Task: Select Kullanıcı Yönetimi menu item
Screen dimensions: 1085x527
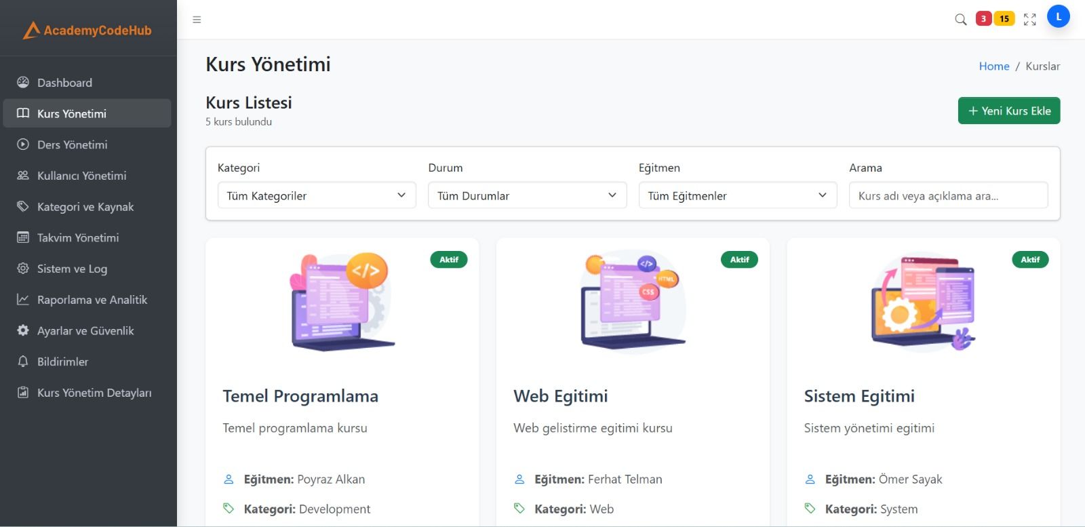Action: click(x=81, y=176)
